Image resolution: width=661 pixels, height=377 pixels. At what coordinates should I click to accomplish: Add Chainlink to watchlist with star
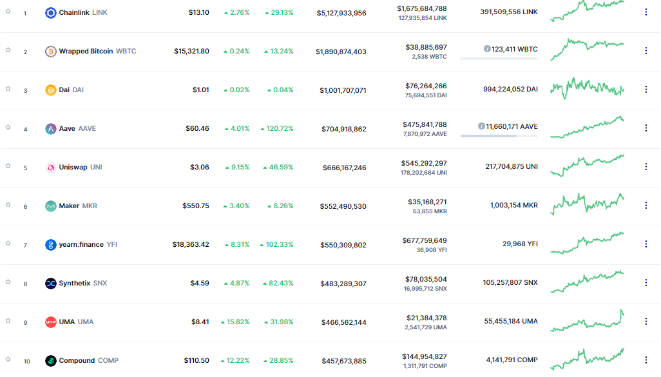[x=8, y=12]
